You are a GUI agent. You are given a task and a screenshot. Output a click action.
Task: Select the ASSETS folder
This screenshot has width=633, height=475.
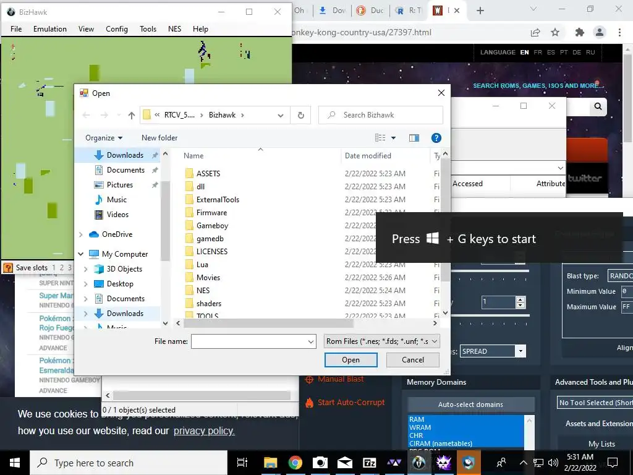pos(208,174)
